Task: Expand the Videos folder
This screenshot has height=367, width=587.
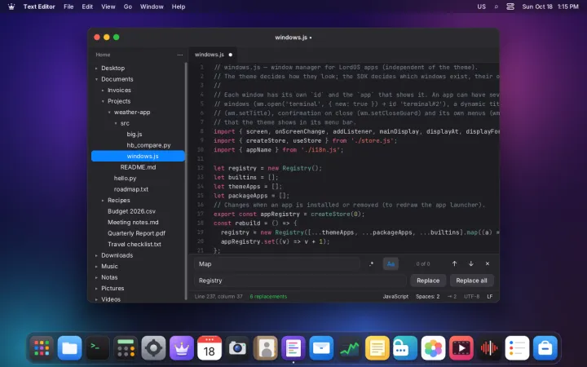Action: pos(96,299)
